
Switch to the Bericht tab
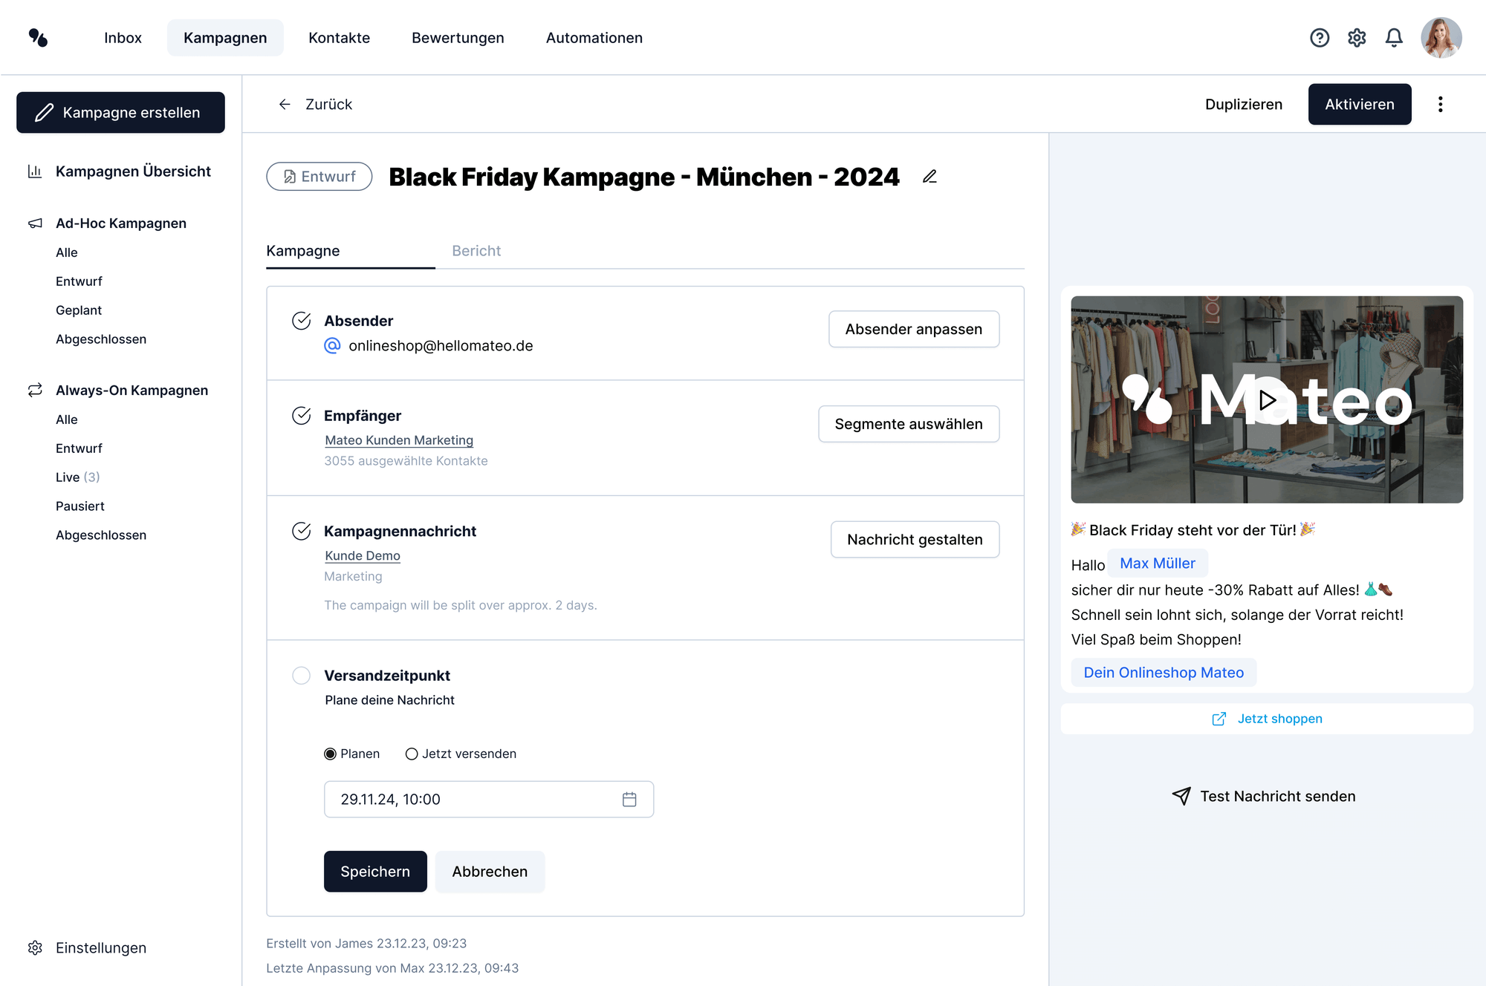[476, 251]
